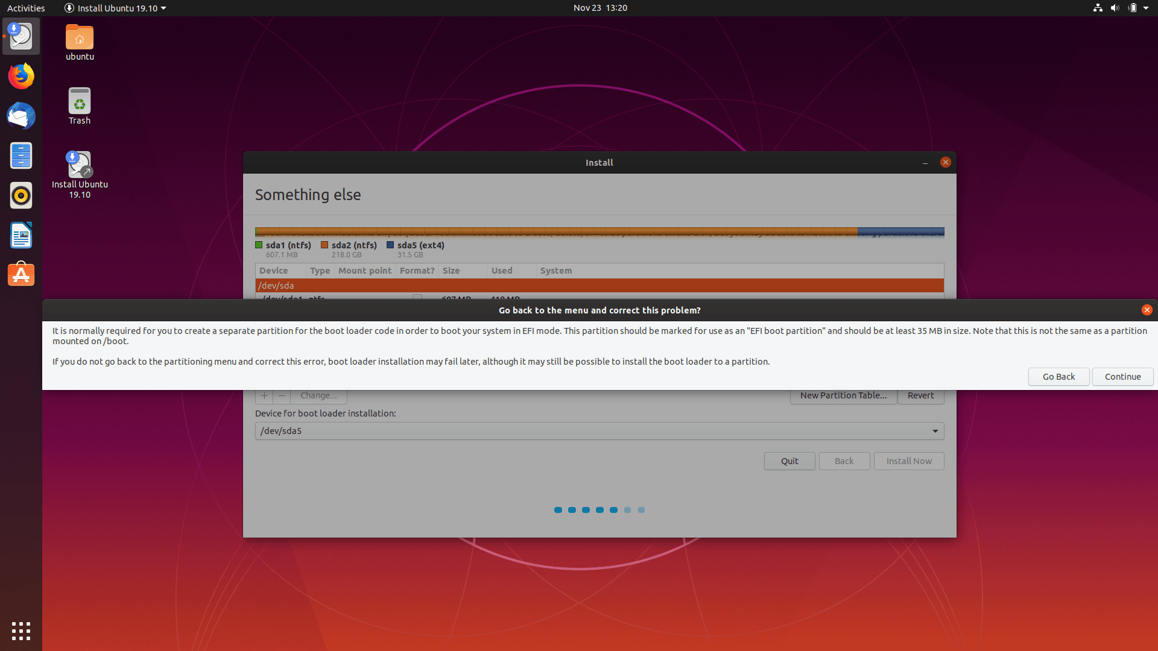Open the network status icon in the top bar
1158x651 pixels.
click(1098, 8)
